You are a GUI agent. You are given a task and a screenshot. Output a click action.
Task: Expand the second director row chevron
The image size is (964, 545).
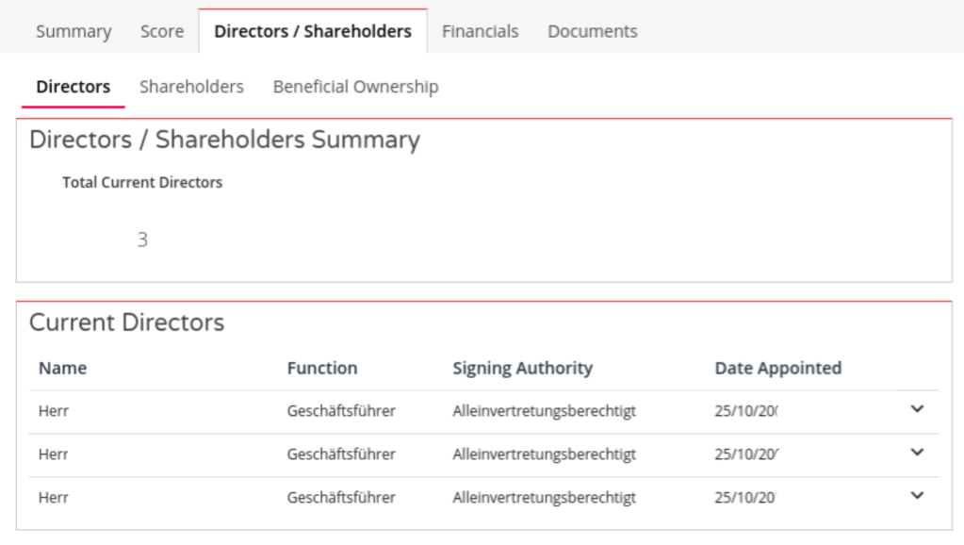click(x=918, y=453)
